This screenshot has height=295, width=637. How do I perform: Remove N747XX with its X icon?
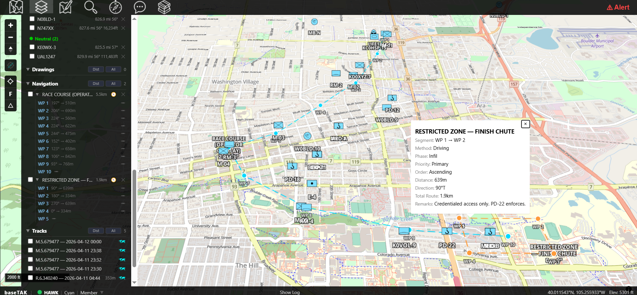123,28
